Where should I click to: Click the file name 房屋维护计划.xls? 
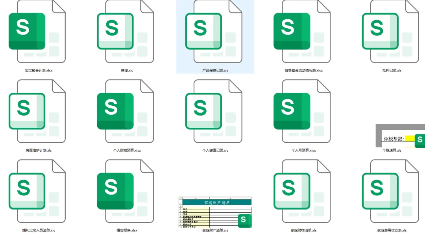39,150
